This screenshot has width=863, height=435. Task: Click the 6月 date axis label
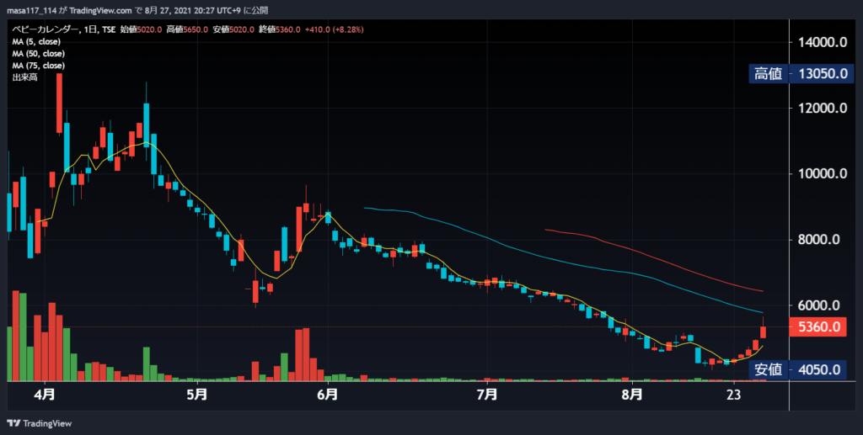(328, 395)
